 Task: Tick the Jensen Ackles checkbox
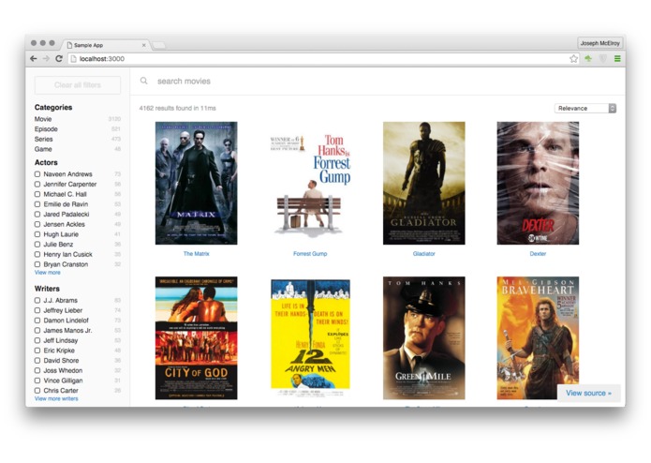point(37,224)
